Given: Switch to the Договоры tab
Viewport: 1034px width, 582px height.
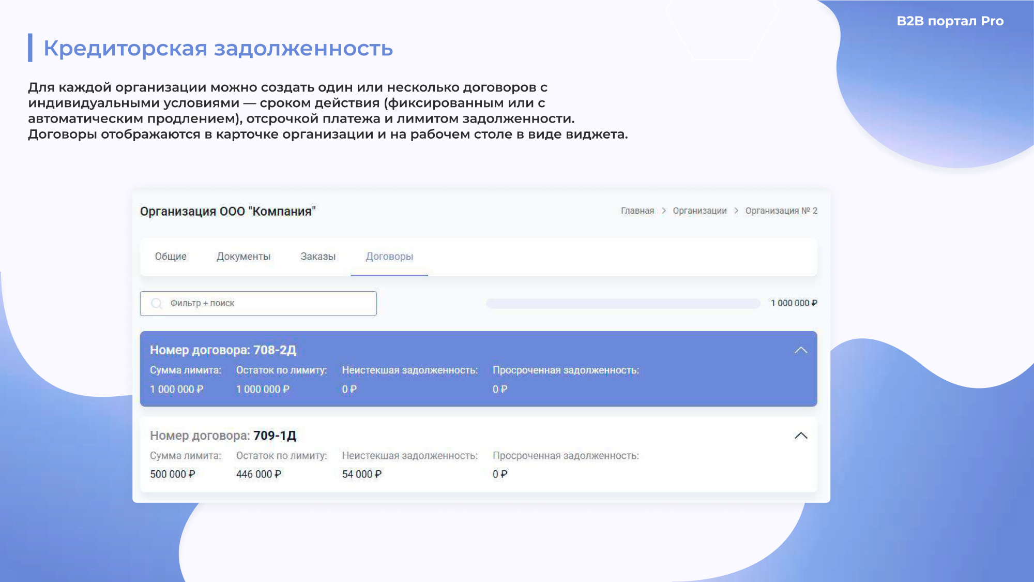Looking at the screenshot, I should point(389,257).
